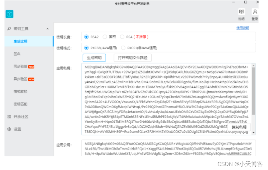Image resolution: width=268 pixels, height=170 pixels.
Task: Select the 国密 key length option
Action: pyautogui.click(x=105, y=37)
